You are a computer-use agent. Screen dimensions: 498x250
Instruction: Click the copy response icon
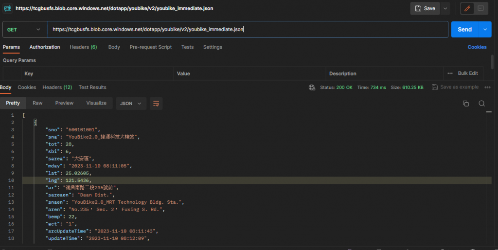click(x=466, y=104)
